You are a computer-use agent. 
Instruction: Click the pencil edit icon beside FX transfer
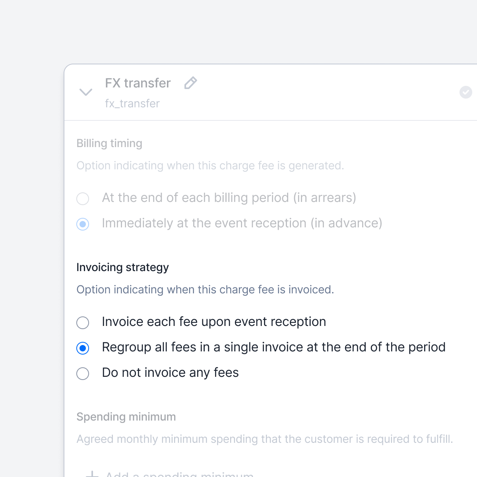coord(191,83)
